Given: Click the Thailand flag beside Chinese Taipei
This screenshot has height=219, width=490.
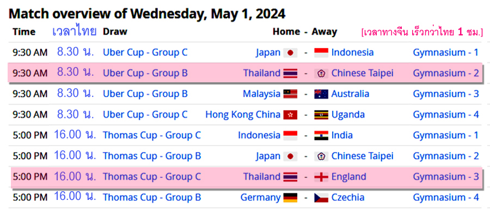Looking at the screenshot, I should click(290, 73).
